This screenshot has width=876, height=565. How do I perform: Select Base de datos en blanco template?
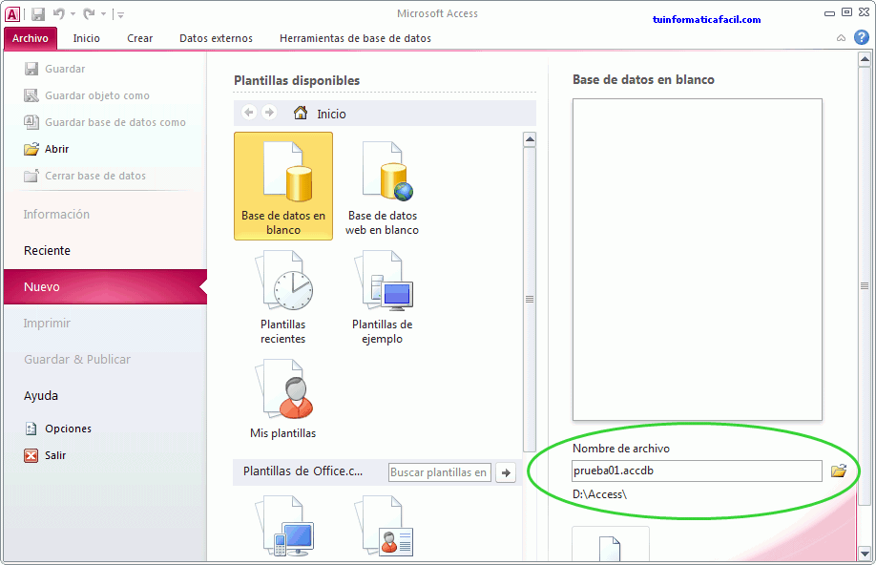283,186
